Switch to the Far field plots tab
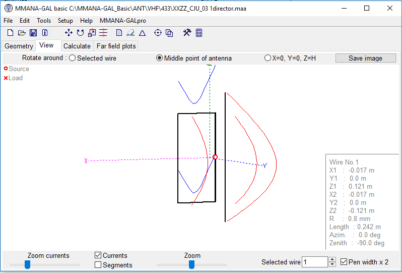The width and height of the screenshot is (402, 273). (x=116, y=46)
